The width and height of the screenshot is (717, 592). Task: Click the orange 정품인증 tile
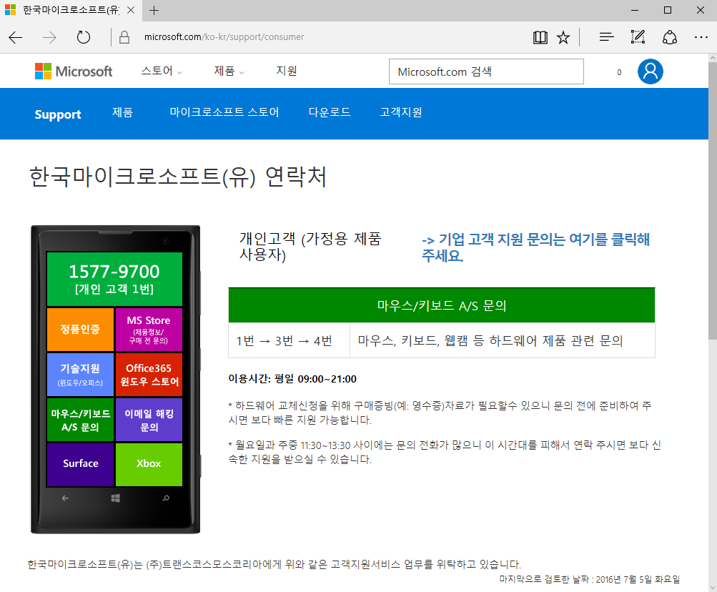coord(80,330)
